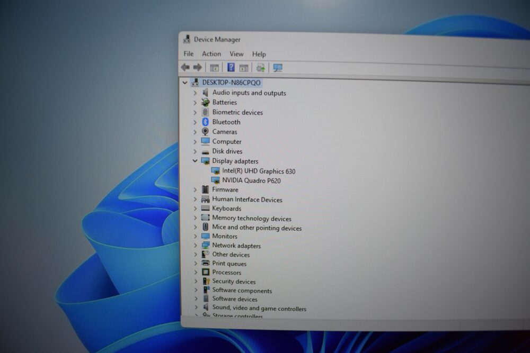Select the Monitors label

[225, 236]
